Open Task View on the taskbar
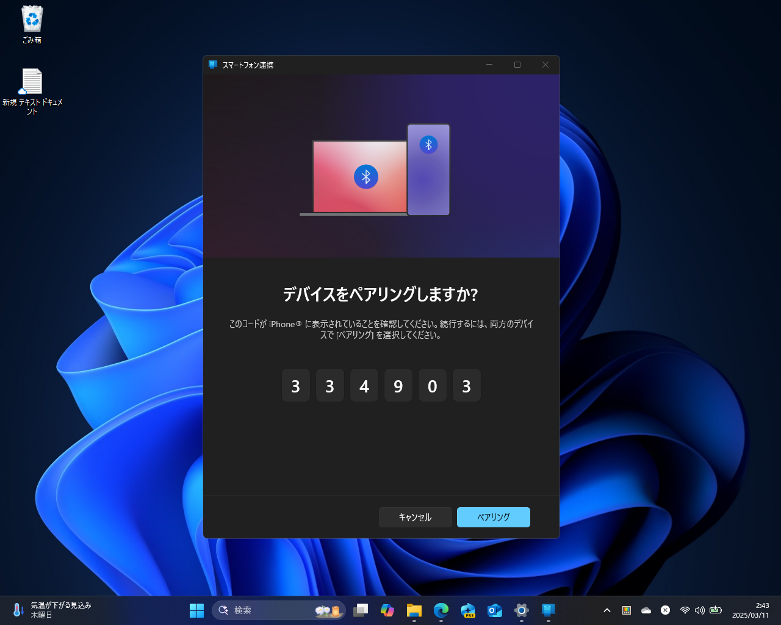 [x=361, y=610]
